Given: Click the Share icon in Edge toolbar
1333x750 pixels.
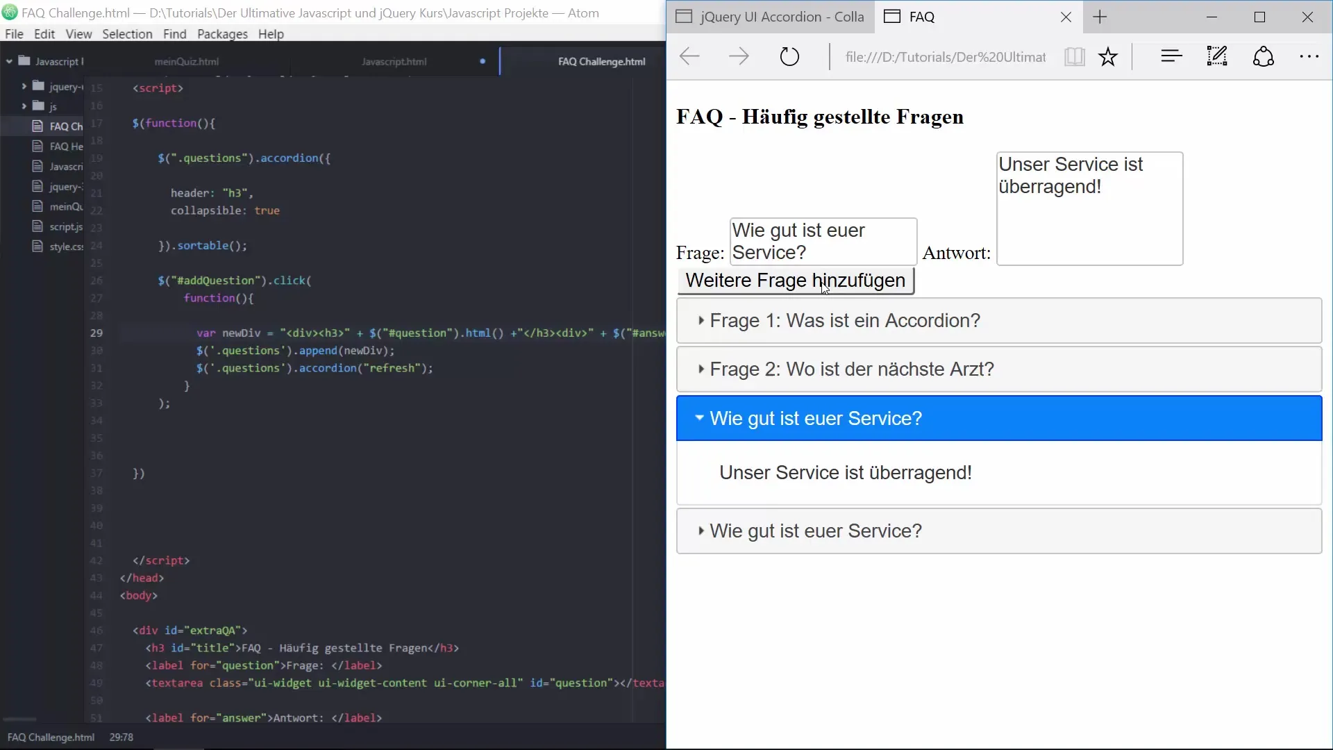Looking at the screenshot, I should 1264,56.
